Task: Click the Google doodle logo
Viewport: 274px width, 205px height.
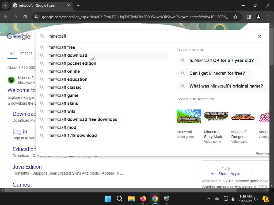Action: [x=19, y=36]
